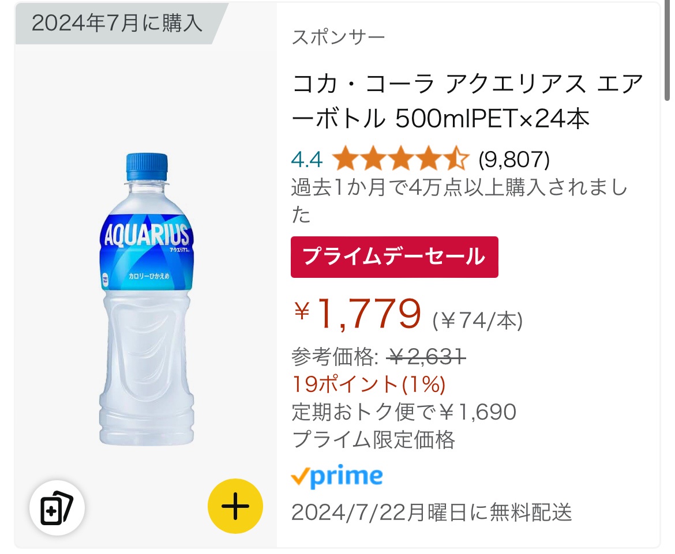Tap the struck-through ¥2,631 reference price
The width and height of the screenshot is (675, 554).
tap(427, 358)
